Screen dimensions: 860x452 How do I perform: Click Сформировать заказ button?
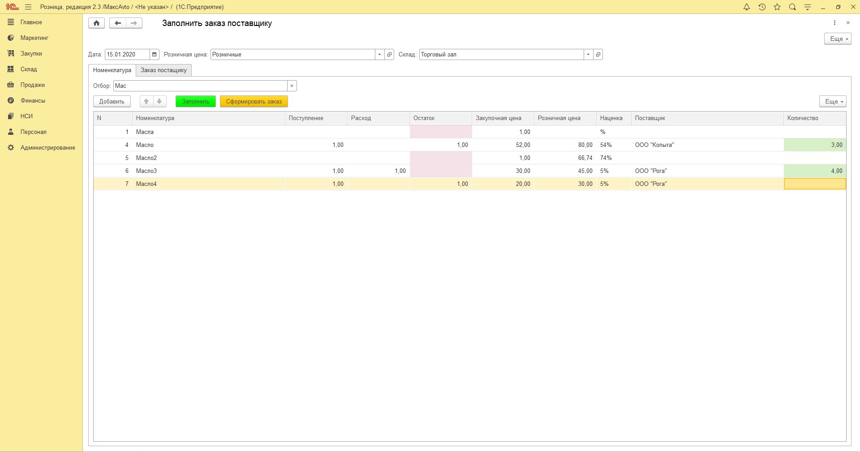[254, 102]
